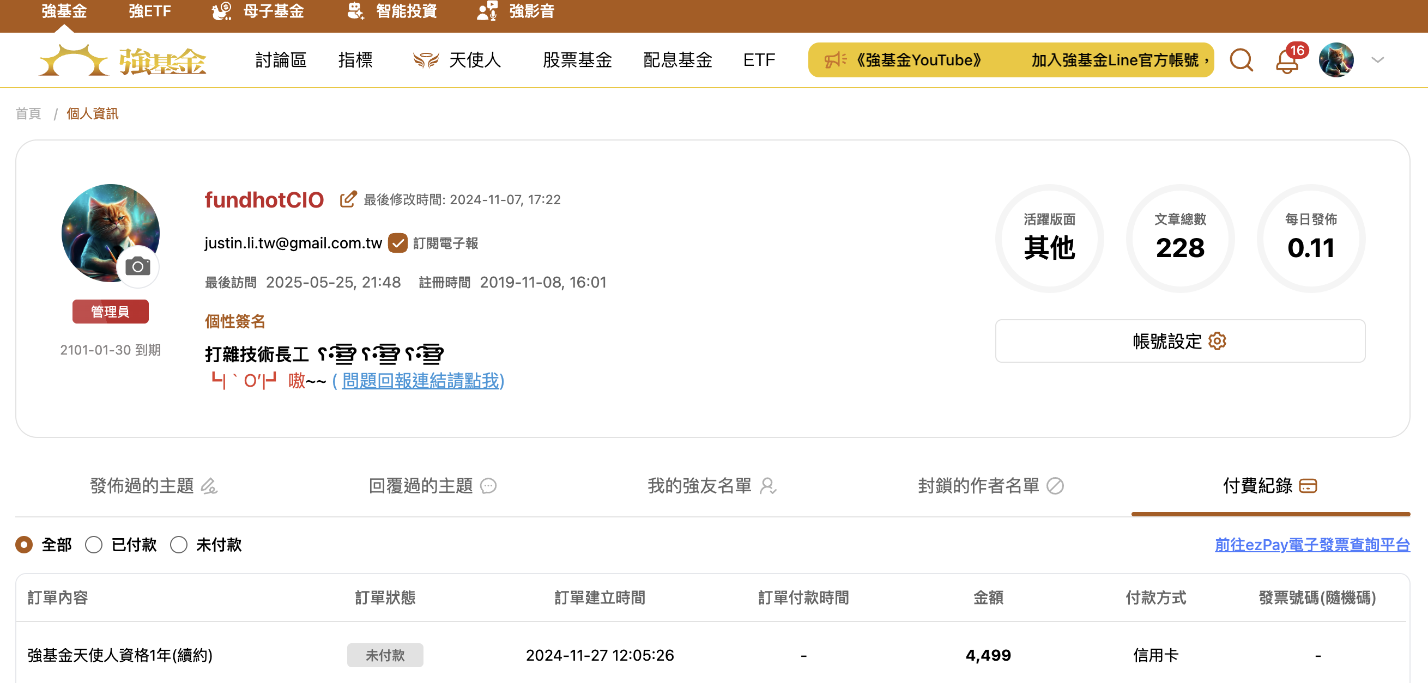Click the 強影音 speaker icon
Image resolution: width=1428 pixels, height=683 pixels.
click(x=486, y=11)
